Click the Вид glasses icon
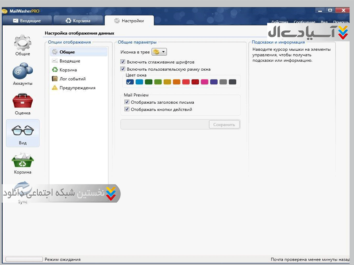 pos(22,132)
